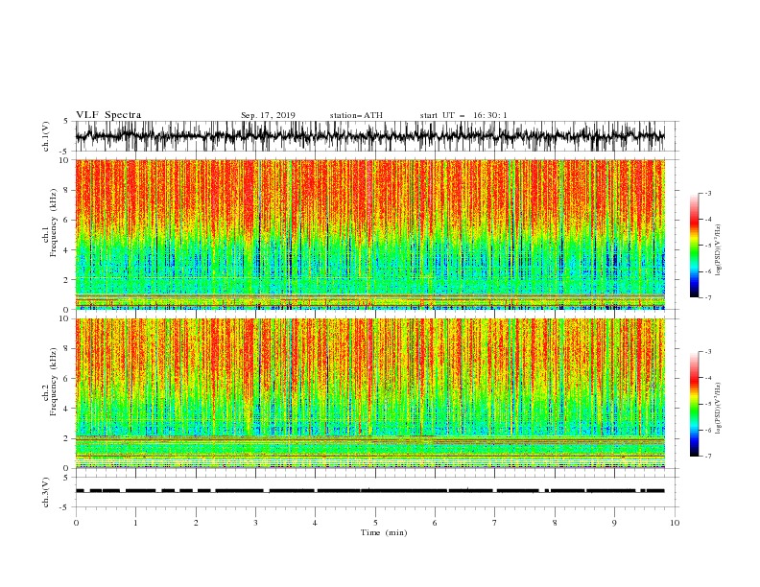
Task: Click the ch.1 spectrogram color scale bar
Action: click(694, 245)
